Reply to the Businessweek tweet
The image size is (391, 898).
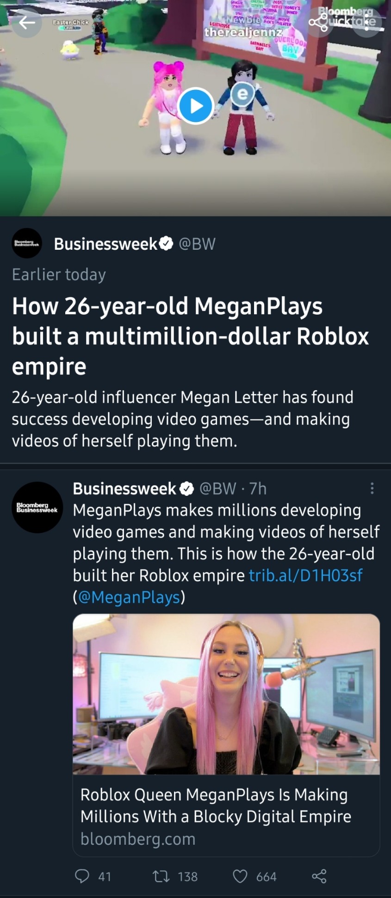pos(82,876)
